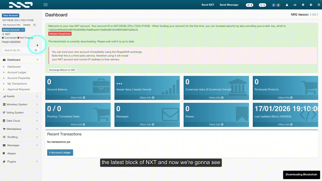This screenshot has width=322, height=181.
Task: Open More Info on Pending Sales card
Action: [78, 124]
